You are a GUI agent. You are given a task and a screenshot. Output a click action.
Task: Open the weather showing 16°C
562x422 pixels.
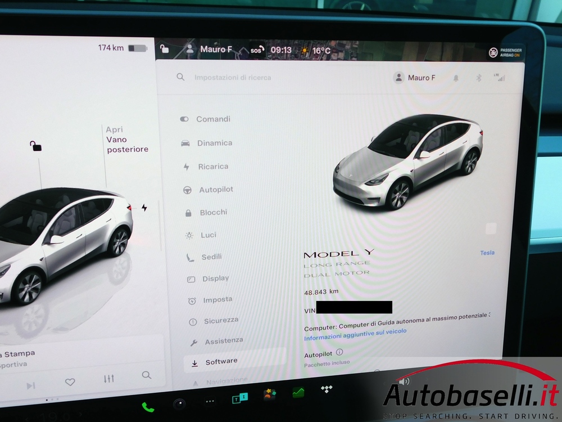[x=316, y=51]
